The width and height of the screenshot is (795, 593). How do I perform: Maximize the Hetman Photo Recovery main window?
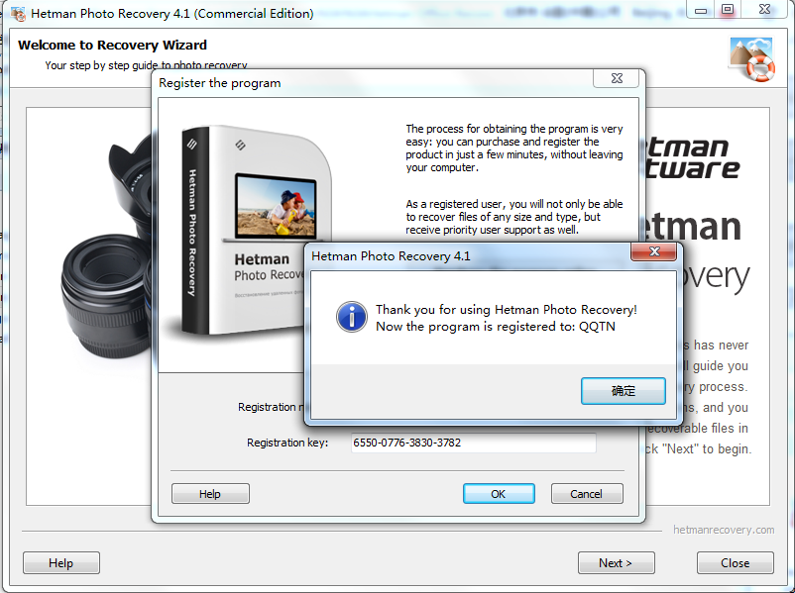727,10
